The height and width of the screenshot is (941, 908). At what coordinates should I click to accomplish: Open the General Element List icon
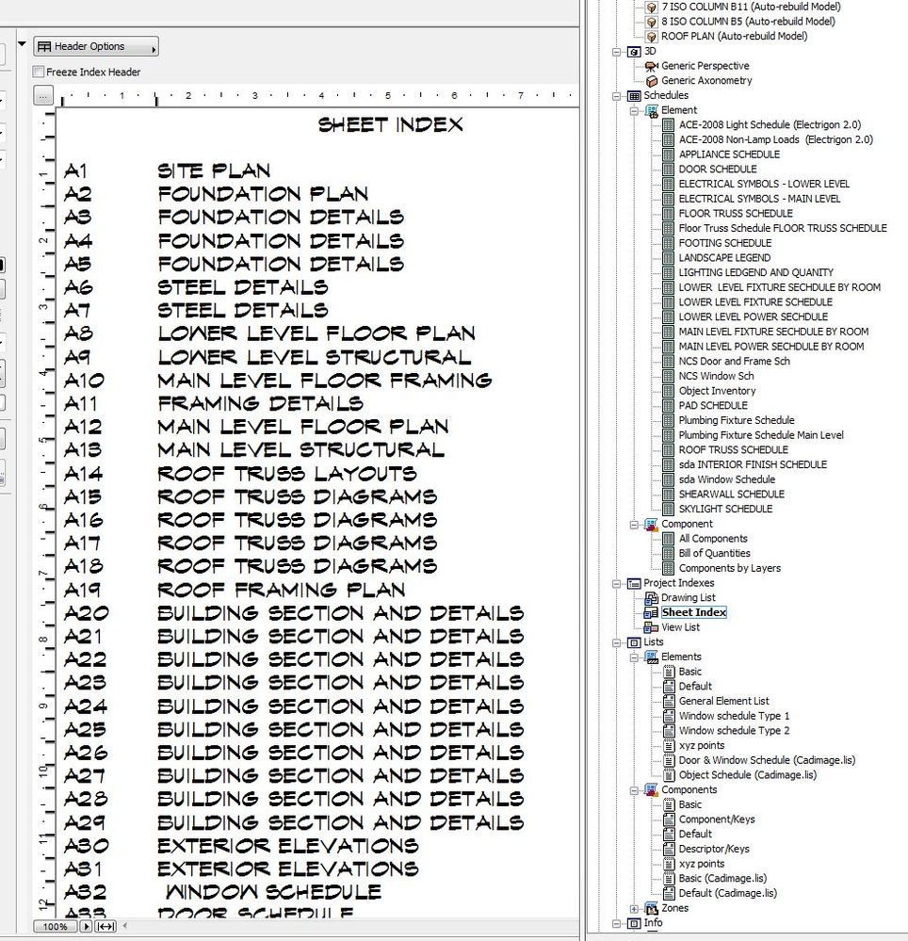(669, 702)
